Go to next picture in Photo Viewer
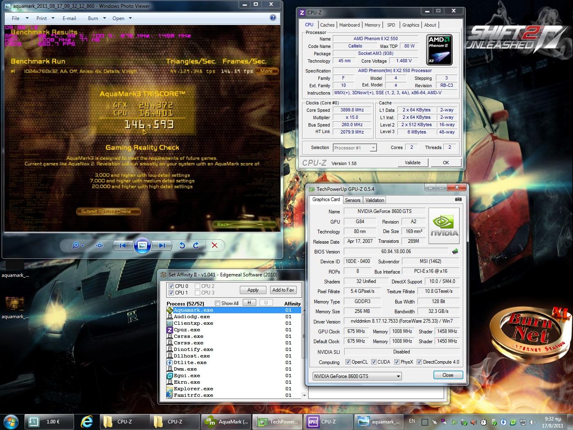The image size is (573, 430). click(x=162, y=245)
